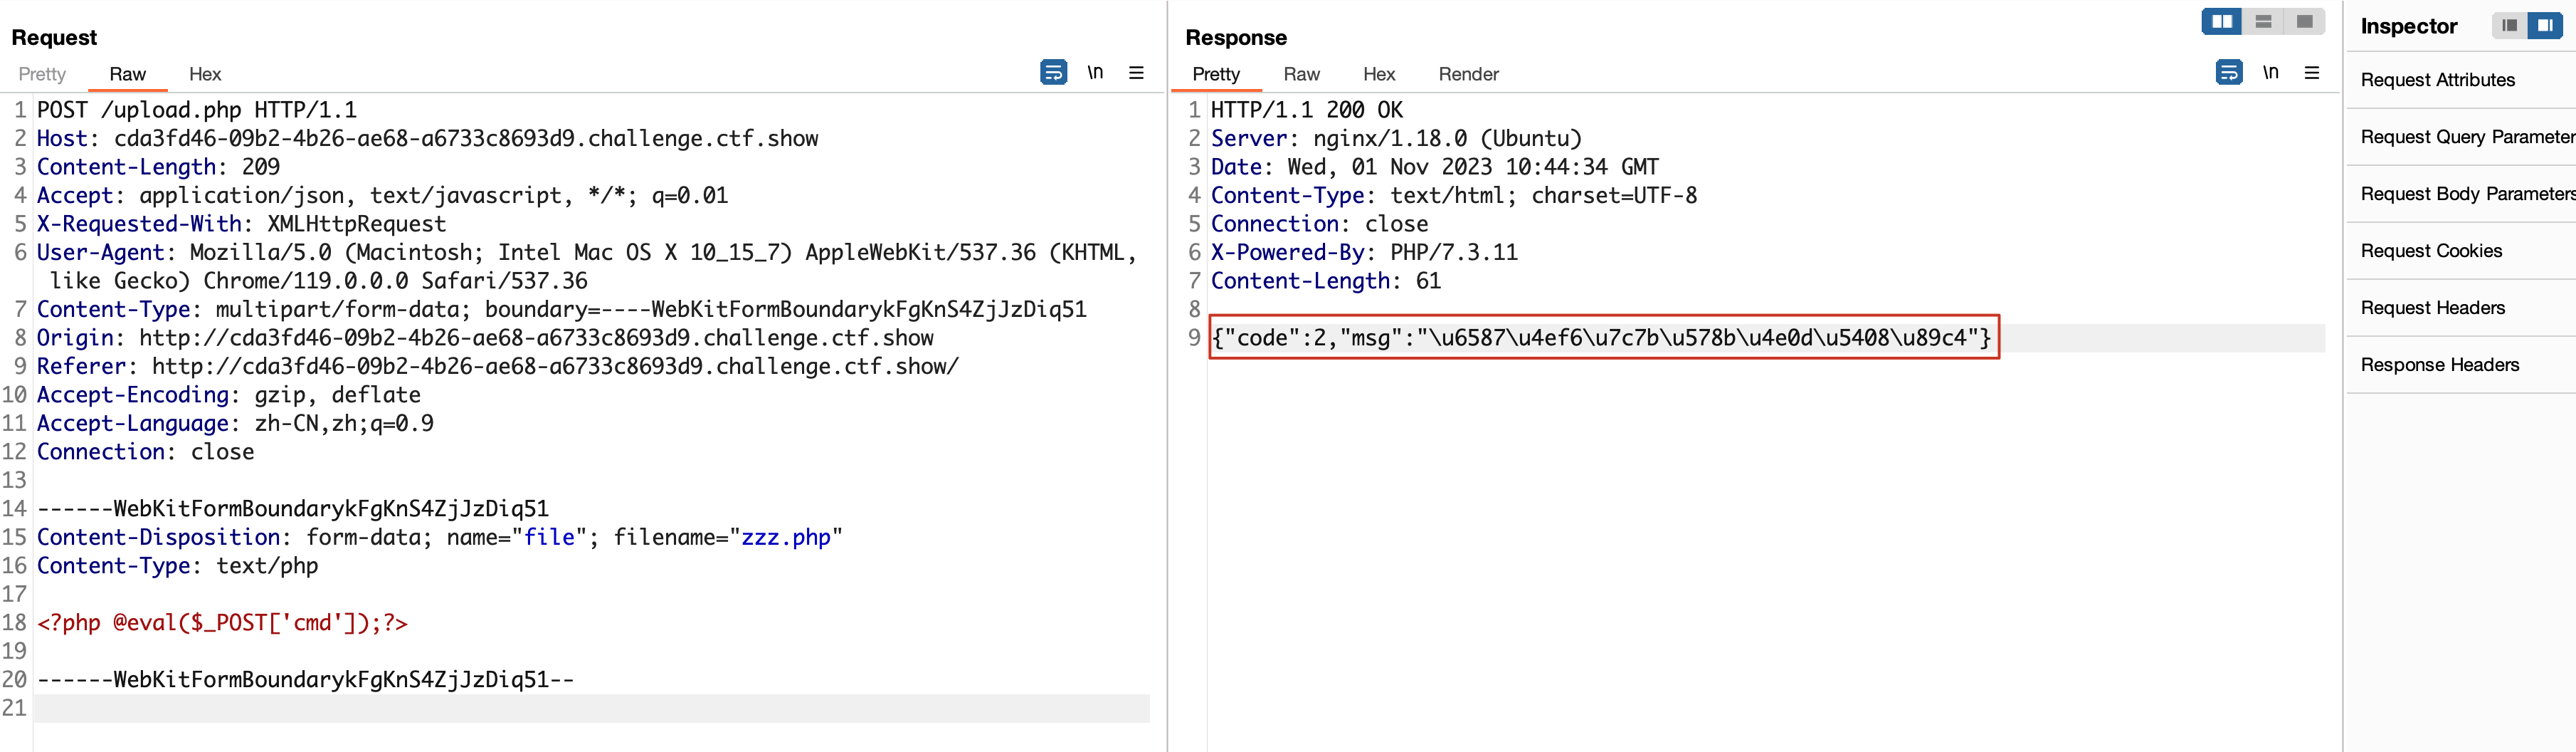Click the Response panel title
The height and width of the screenshot is (752, 2576).
click(1236, 38)
